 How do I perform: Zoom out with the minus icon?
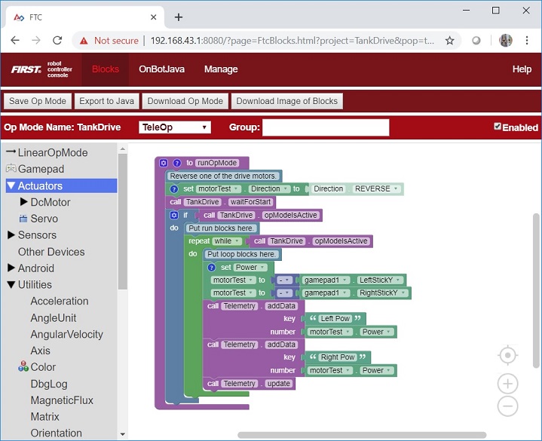[508, 407]
